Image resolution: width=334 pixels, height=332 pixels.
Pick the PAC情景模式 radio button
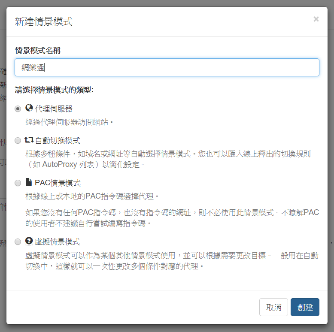[18, 183]
